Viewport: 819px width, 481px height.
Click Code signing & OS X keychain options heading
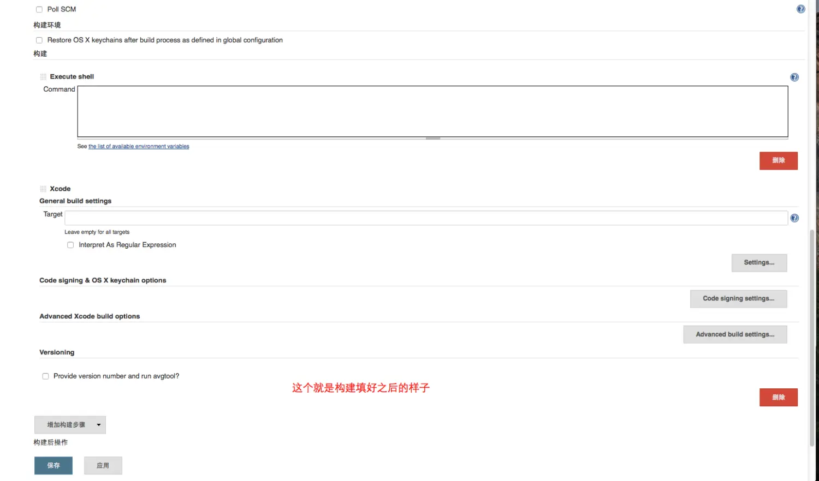click(103, 281)
